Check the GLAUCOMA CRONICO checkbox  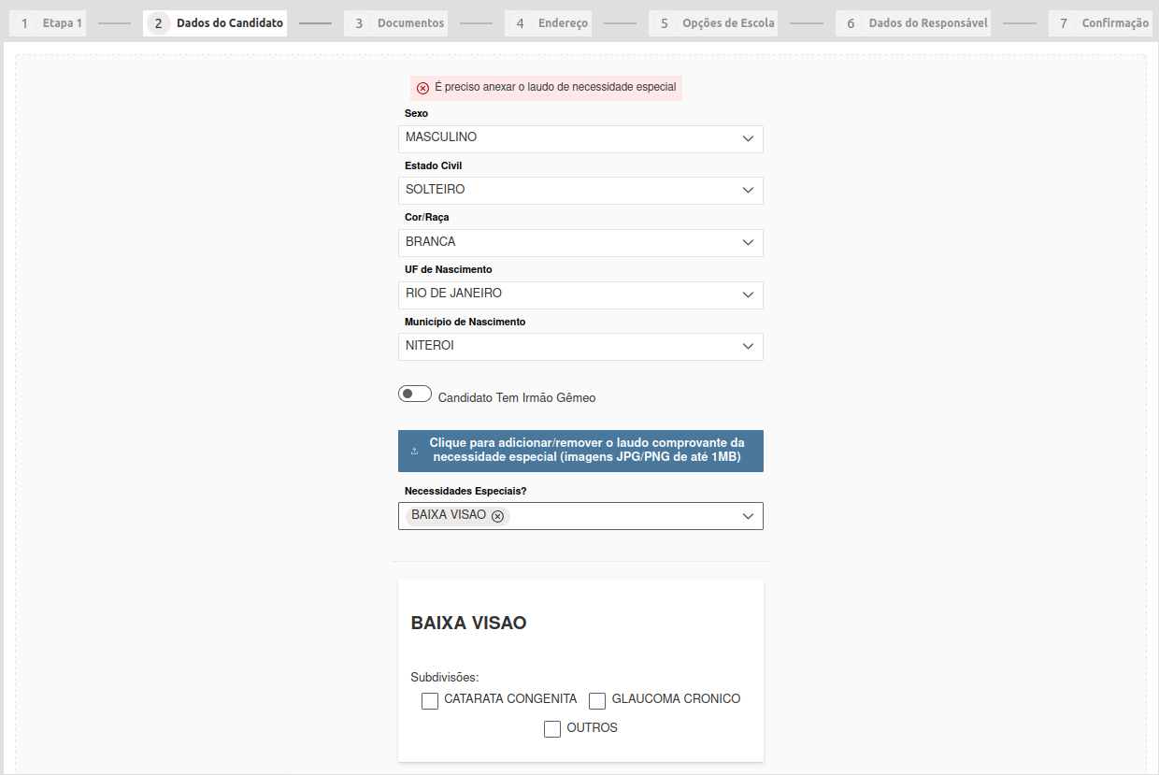tap(597, 701)
